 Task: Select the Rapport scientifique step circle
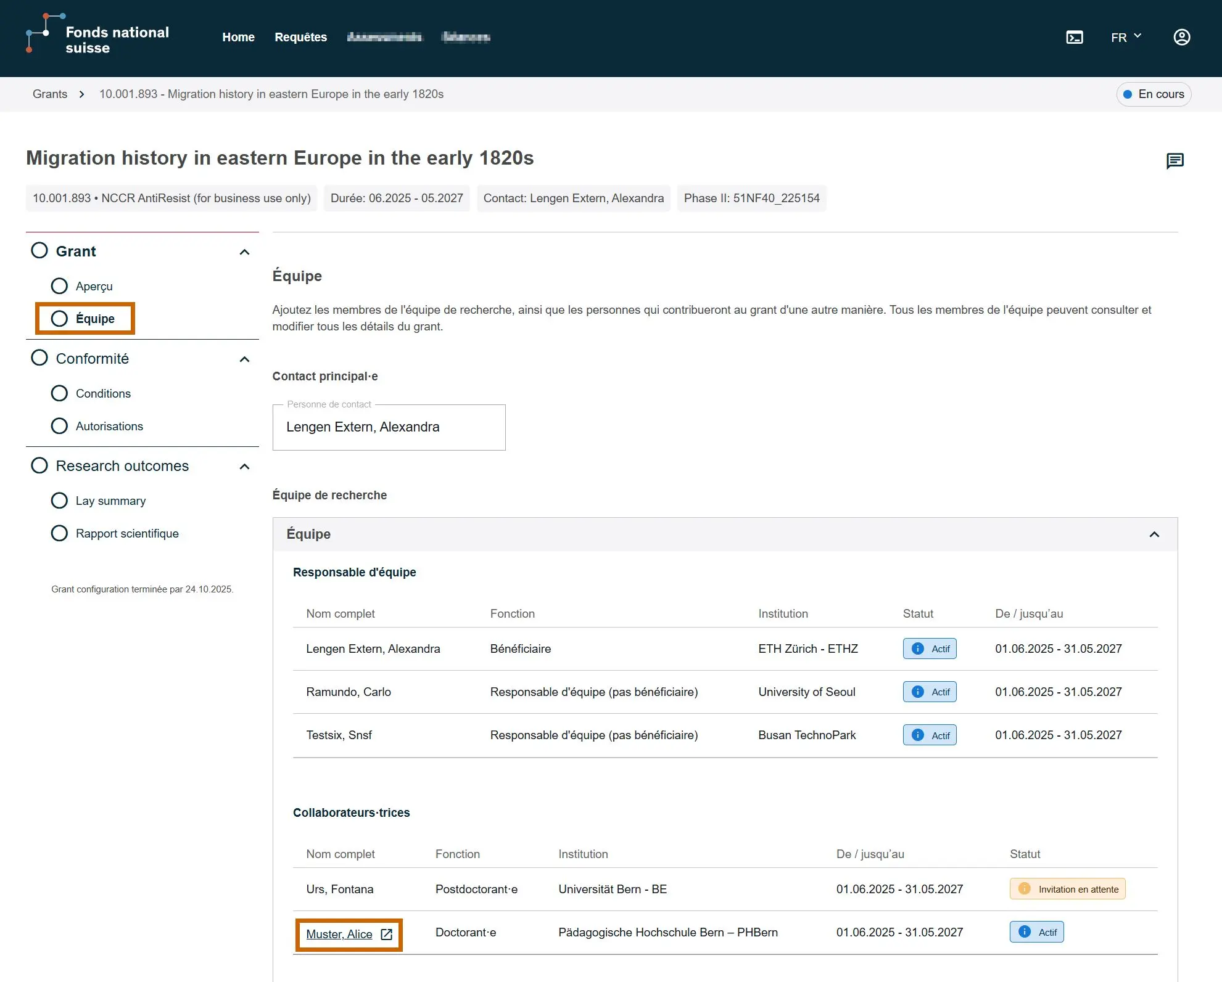coord(59,533)
